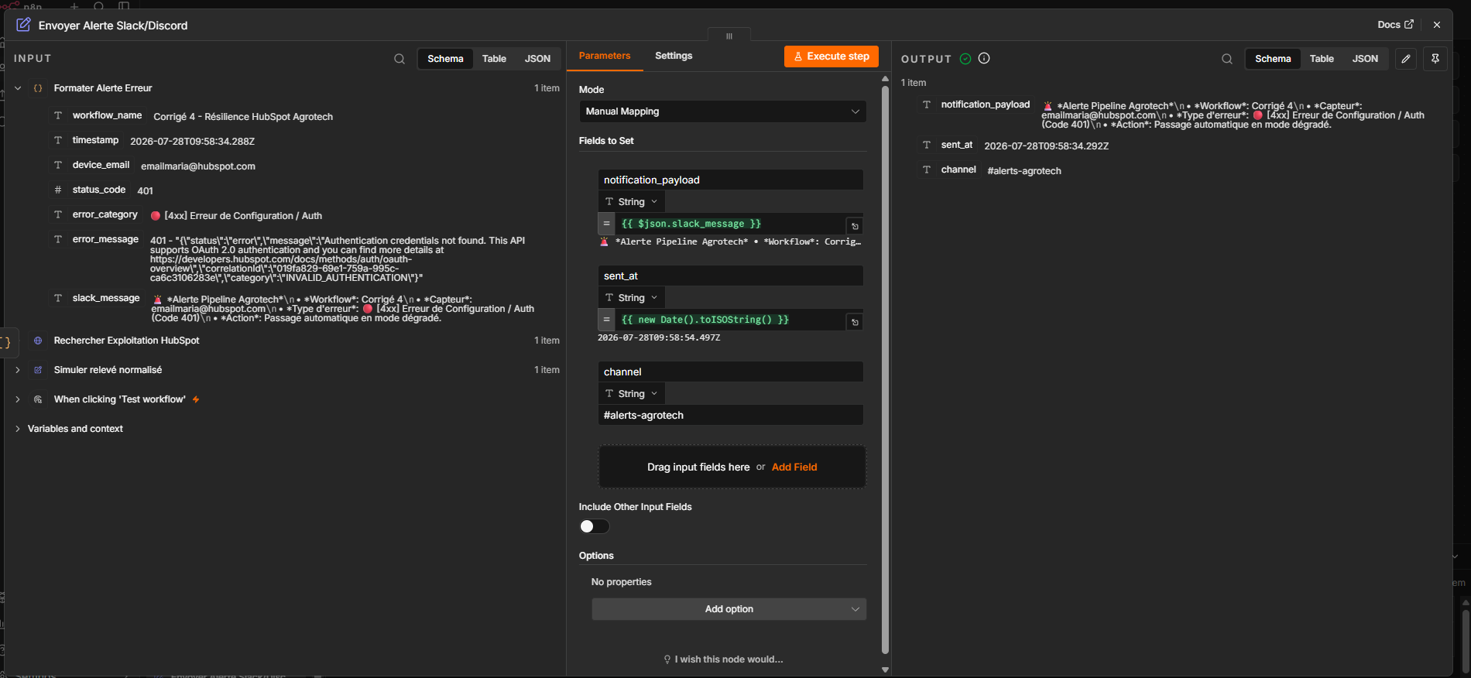
Task: Open the output info icon
Action: click(984, 58)
